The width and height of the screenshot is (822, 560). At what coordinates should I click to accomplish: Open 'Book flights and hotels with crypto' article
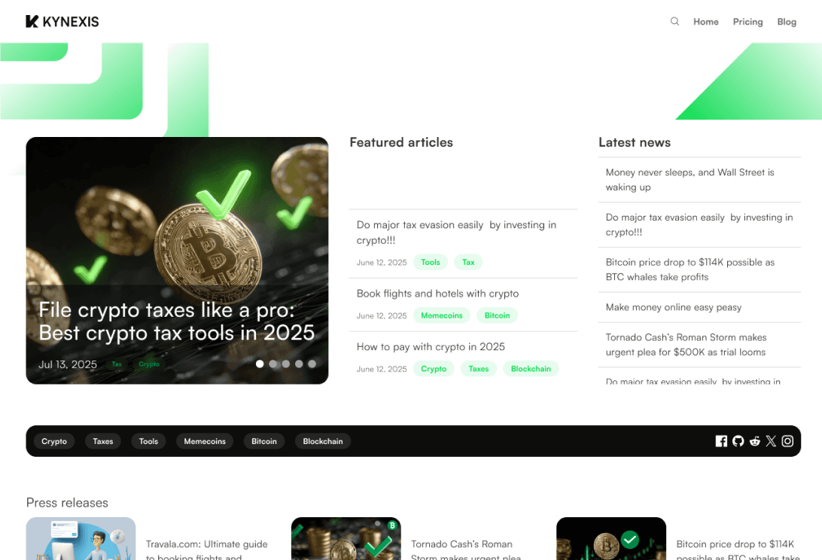pyautogui.click(x=438, y=294)
